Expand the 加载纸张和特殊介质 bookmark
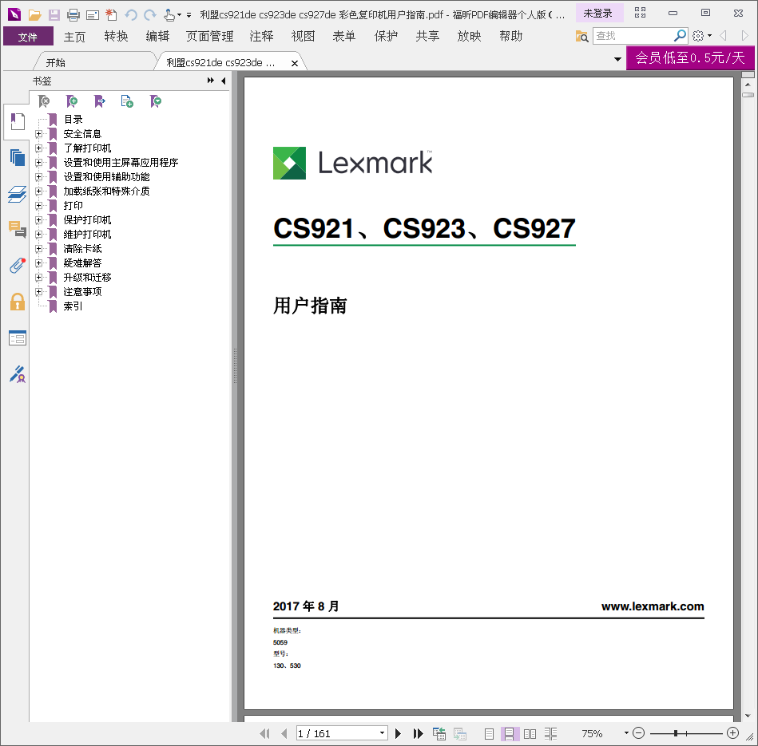758x746 pixels. pyautogui.click(x=38, y=191)
